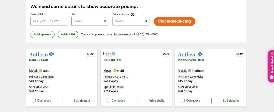Click the Date of birth field
Screen dimensions: 274x112
(x=49, y=21)
